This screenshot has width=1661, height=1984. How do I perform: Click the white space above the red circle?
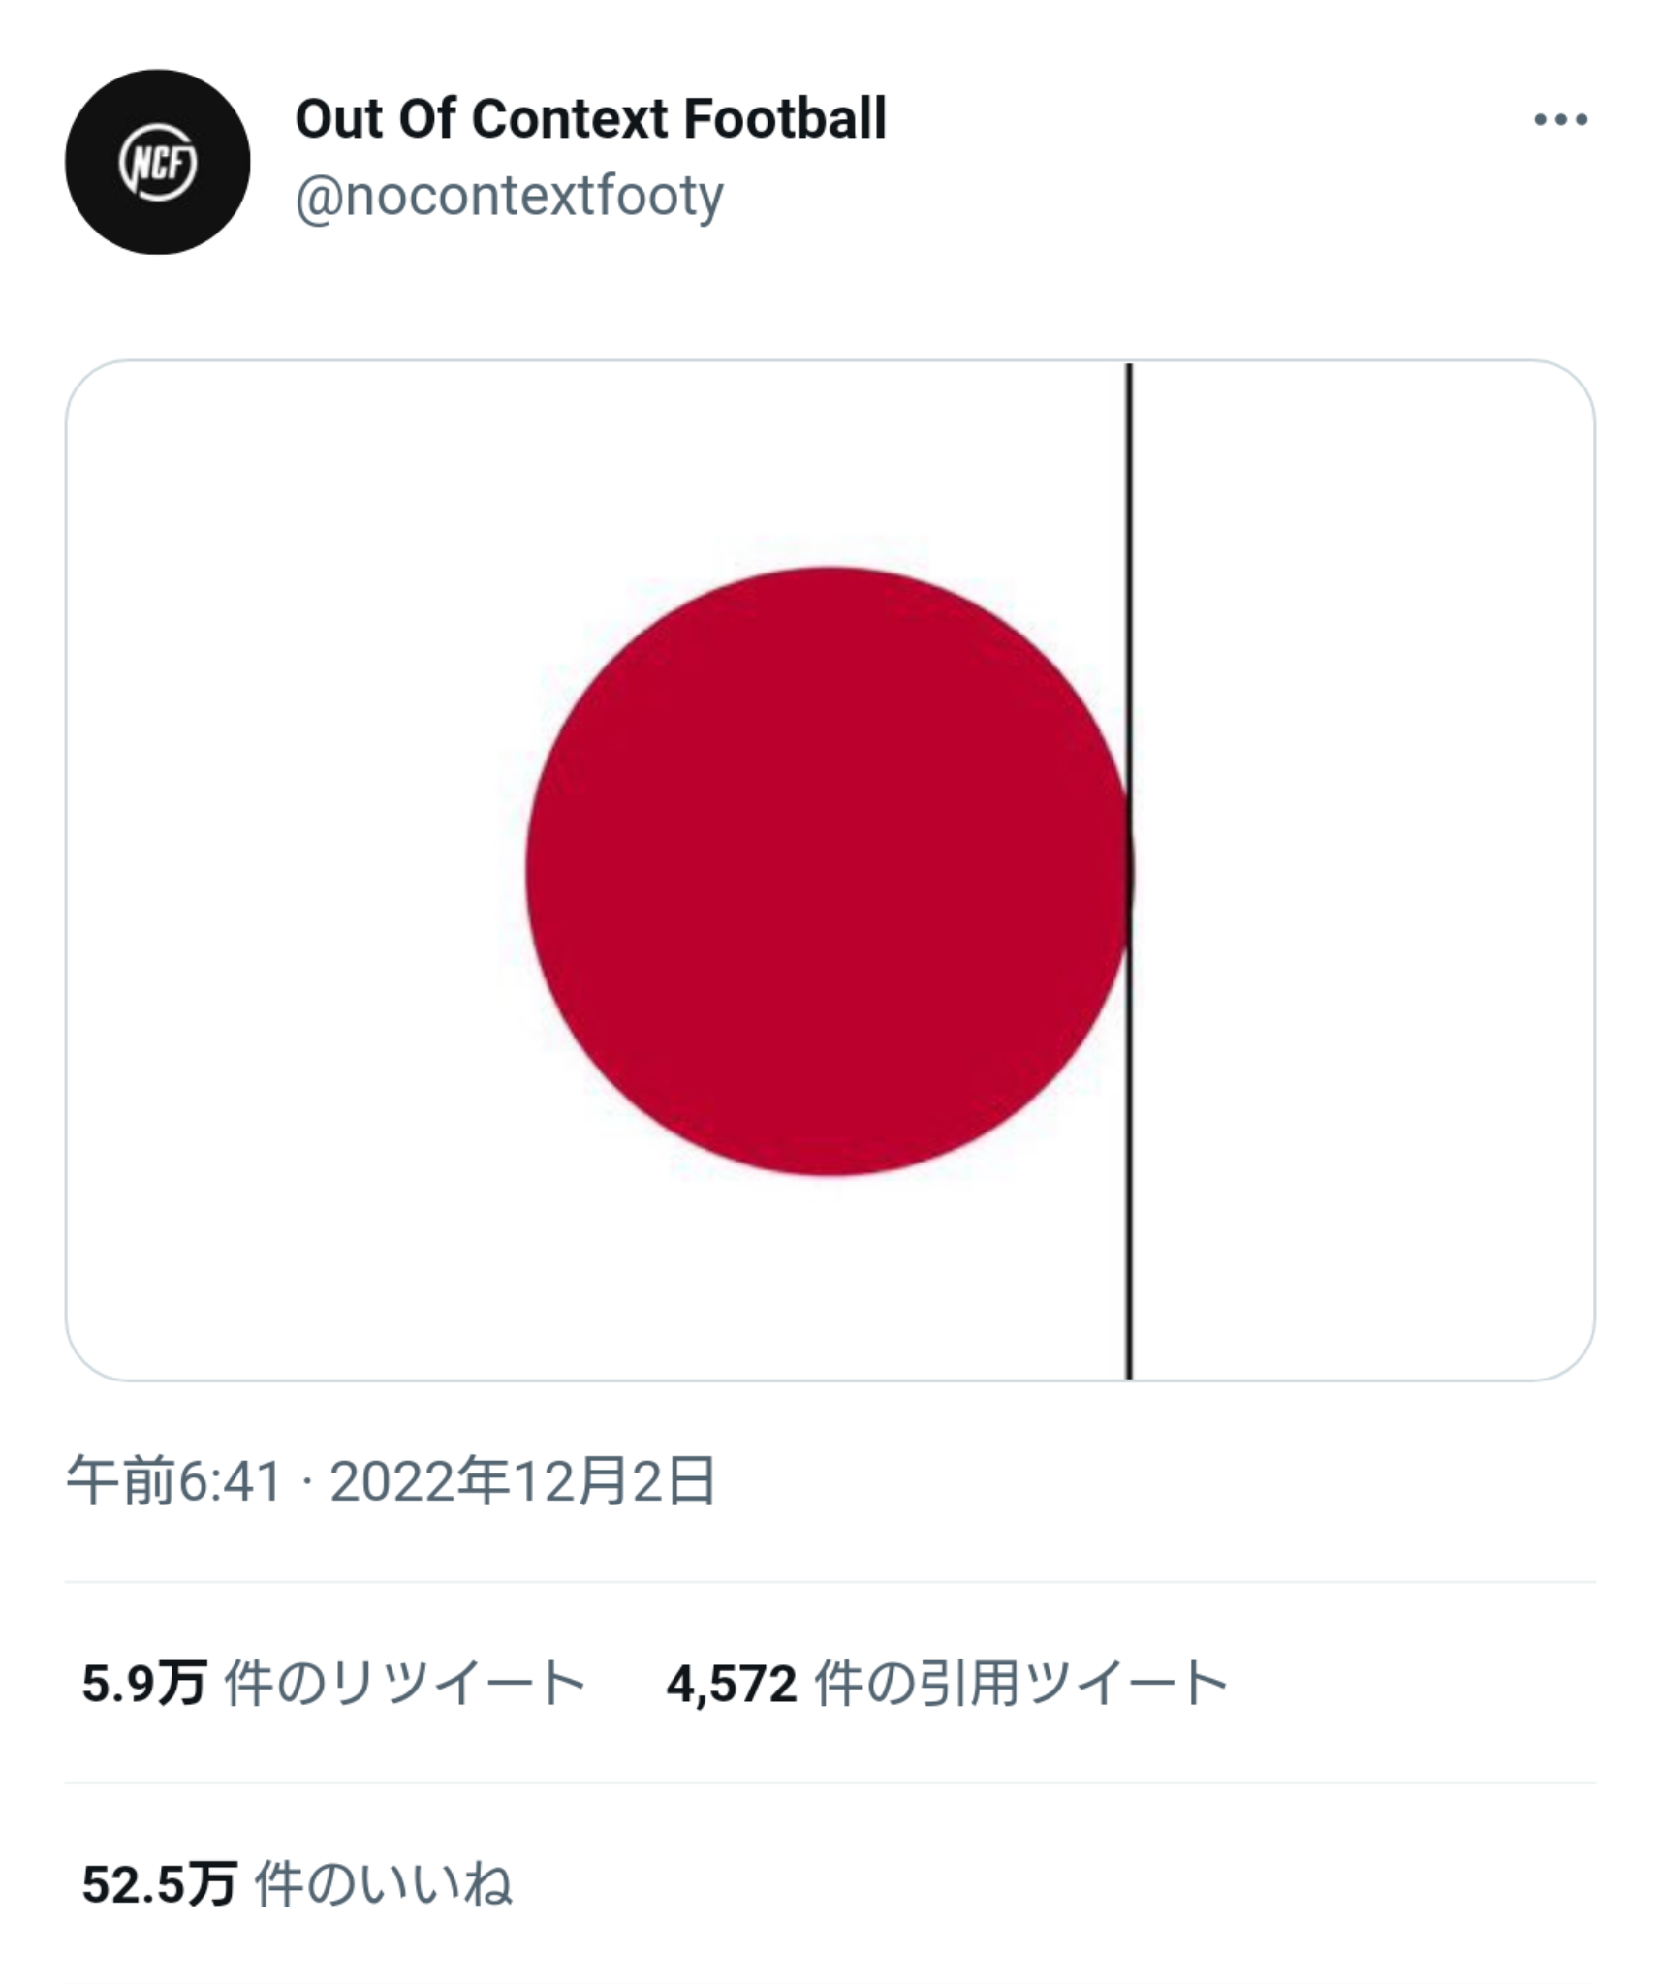tap(829, 465)
